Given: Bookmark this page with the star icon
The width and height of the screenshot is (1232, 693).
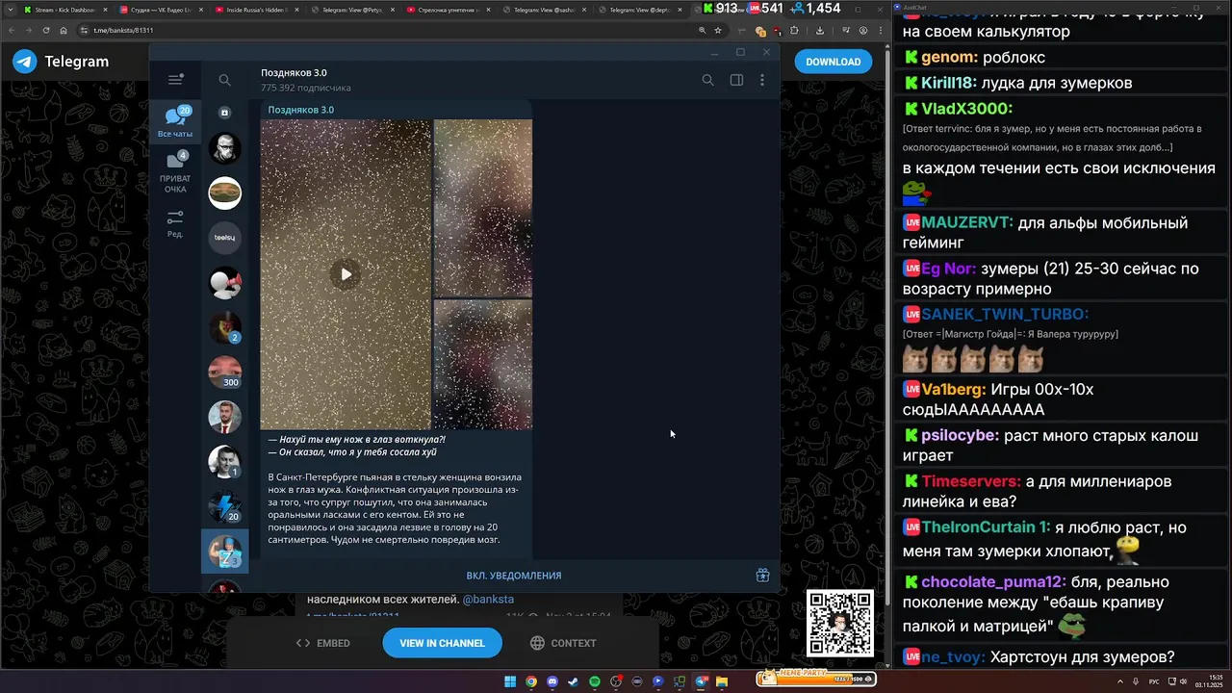Looking at the screenshot, I should click(x=718, y=30).
